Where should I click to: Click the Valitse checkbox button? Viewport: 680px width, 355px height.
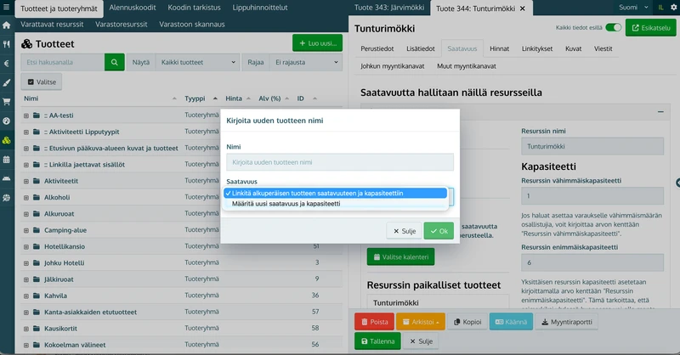click(42, 82)
